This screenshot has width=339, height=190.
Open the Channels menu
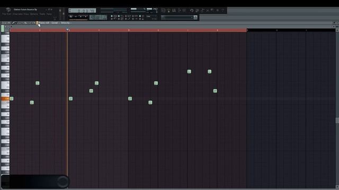pos(17,14)
